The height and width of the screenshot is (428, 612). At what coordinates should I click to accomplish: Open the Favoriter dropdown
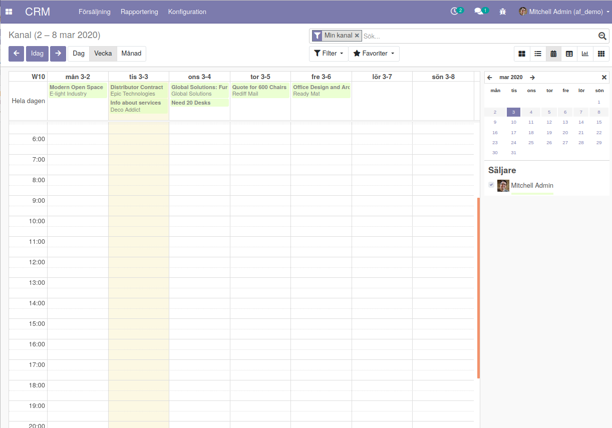(374, 54)
